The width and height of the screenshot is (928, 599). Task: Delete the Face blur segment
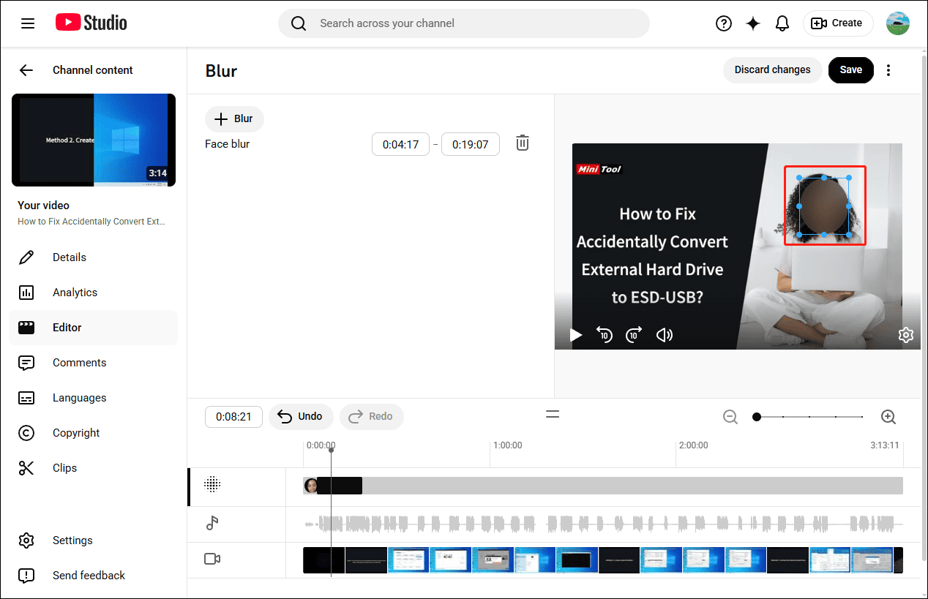[x=522, y=143]
